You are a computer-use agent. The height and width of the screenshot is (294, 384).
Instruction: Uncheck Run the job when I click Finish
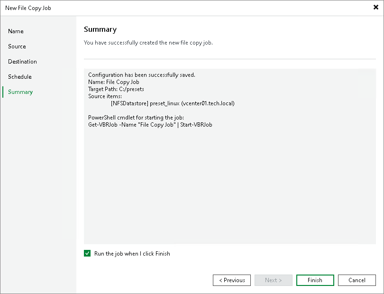pos(87,253)
